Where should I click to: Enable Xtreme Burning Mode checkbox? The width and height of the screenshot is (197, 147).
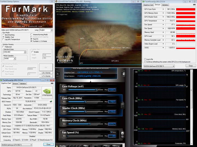(x=31, y=34)
